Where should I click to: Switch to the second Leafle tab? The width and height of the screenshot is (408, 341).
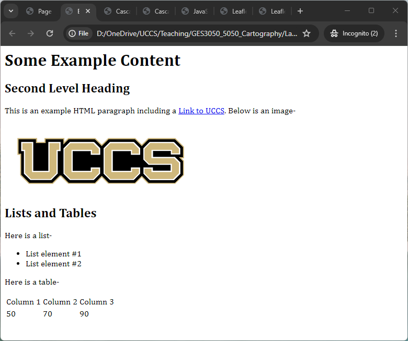(272, 11)
